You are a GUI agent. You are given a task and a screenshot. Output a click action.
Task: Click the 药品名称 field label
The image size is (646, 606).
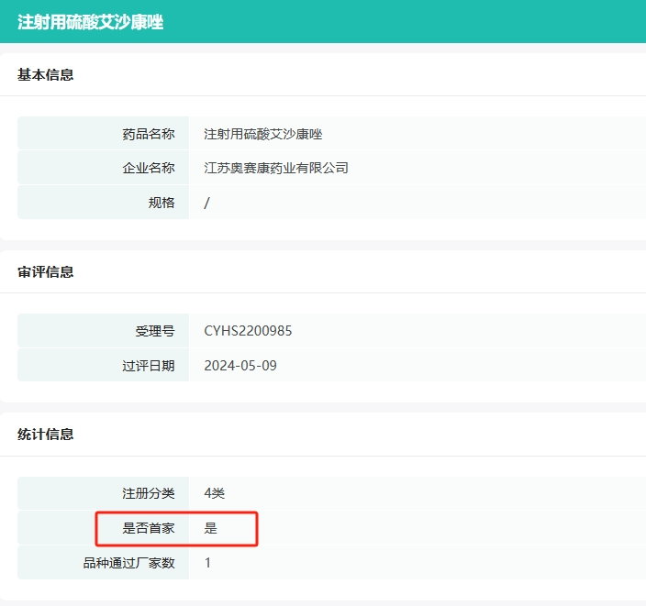tap(148, 134)
